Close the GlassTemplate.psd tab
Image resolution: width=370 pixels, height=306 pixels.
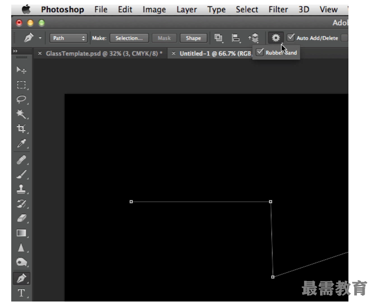pyautogui.click(x=40, y=54)
